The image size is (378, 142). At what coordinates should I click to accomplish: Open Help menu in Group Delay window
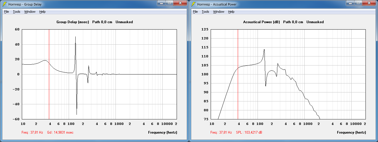(x=42, y=12)
